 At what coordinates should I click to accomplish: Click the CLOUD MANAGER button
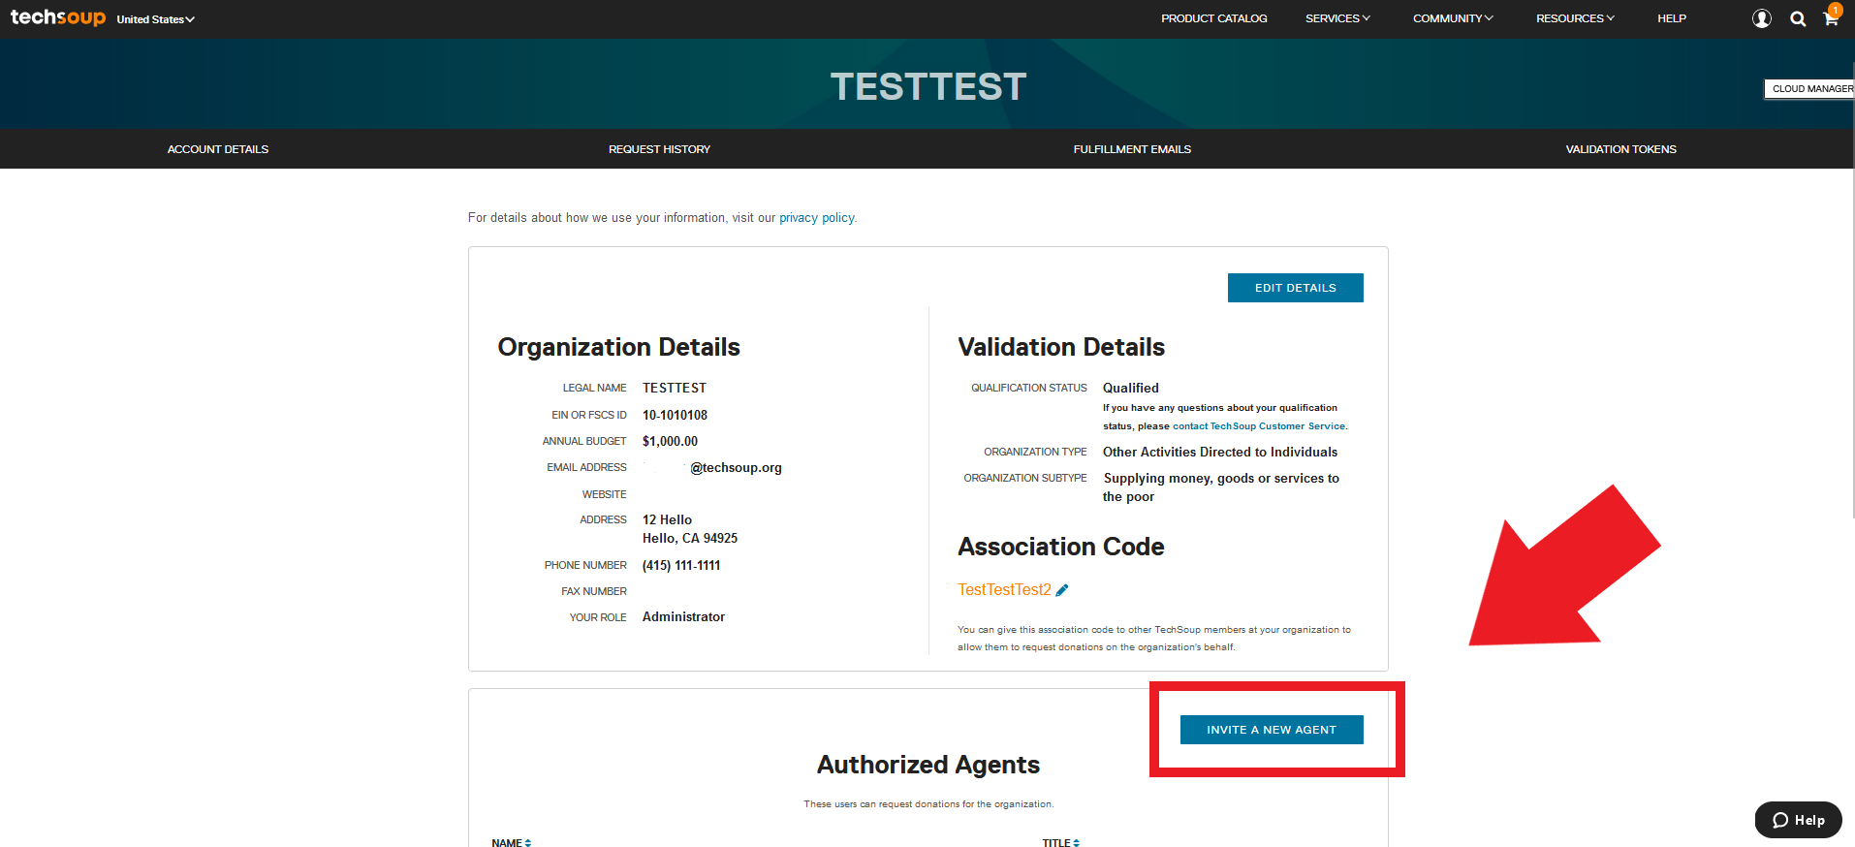(1809, 88)
